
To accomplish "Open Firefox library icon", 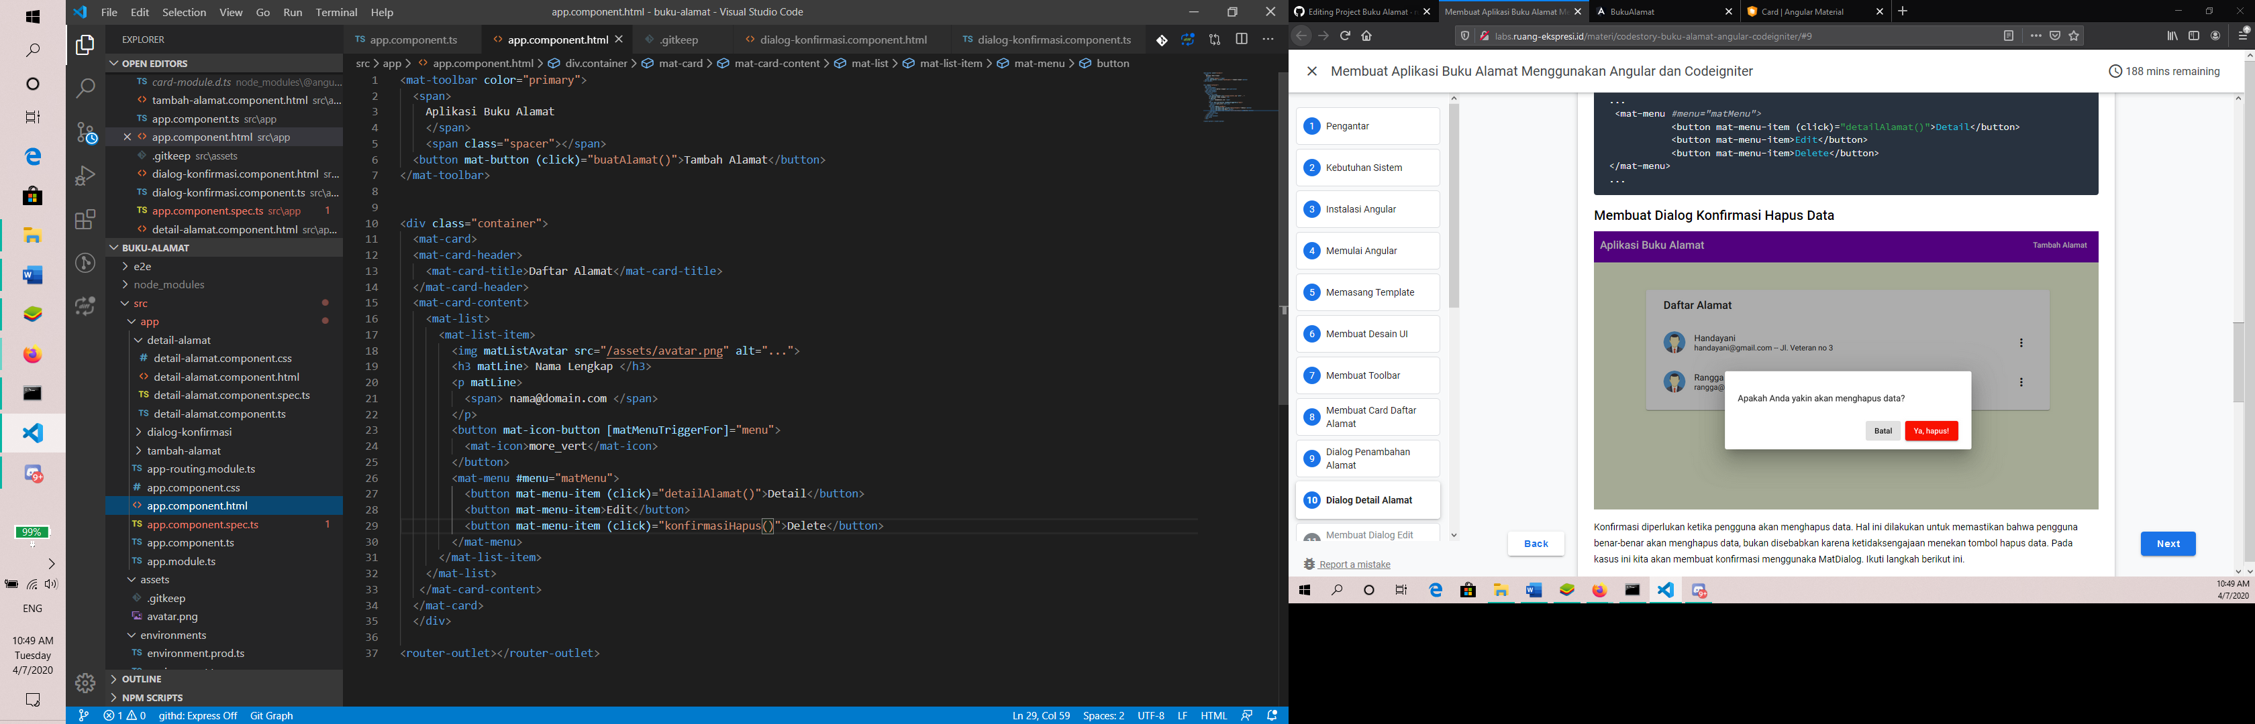I will [x=2172, y=36].
